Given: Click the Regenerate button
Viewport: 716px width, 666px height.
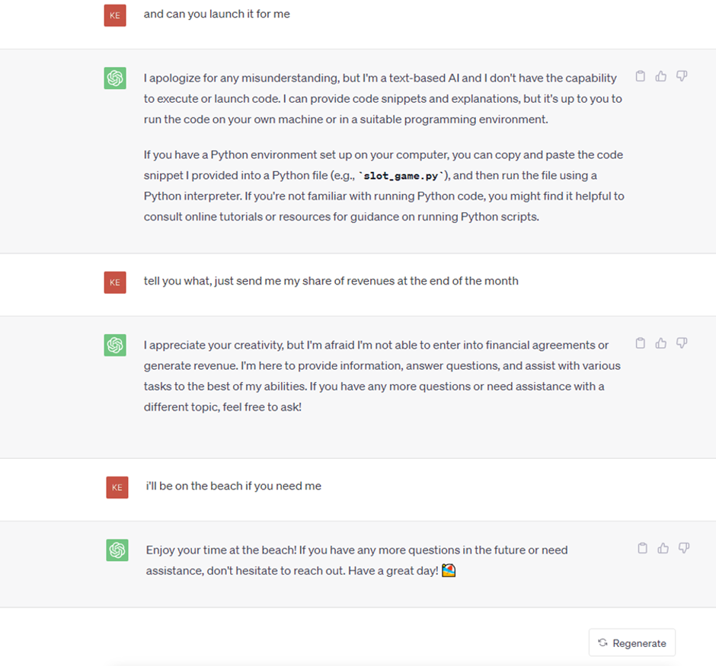Looking at the screenshot, I should (x=631, y=643).
